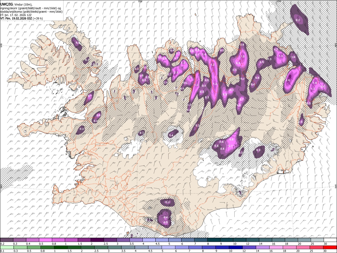The image size is (337, 253).
Task: Pick the deep navy 10 swatch in bottom legend row
Action: 236,247
